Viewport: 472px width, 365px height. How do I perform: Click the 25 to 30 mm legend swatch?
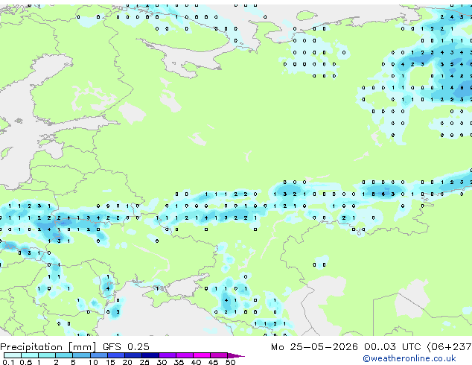[x=150, y=355]
